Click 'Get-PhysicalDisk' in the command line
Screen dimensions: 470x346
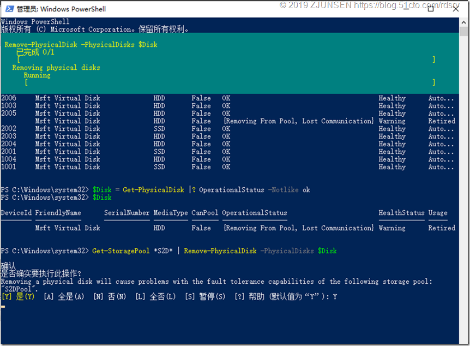click(x=153, y=190)
